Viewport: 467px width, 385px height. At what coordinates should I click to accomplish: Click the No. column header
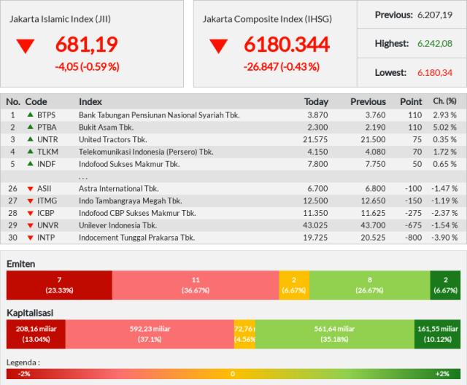tap(13, 102)
